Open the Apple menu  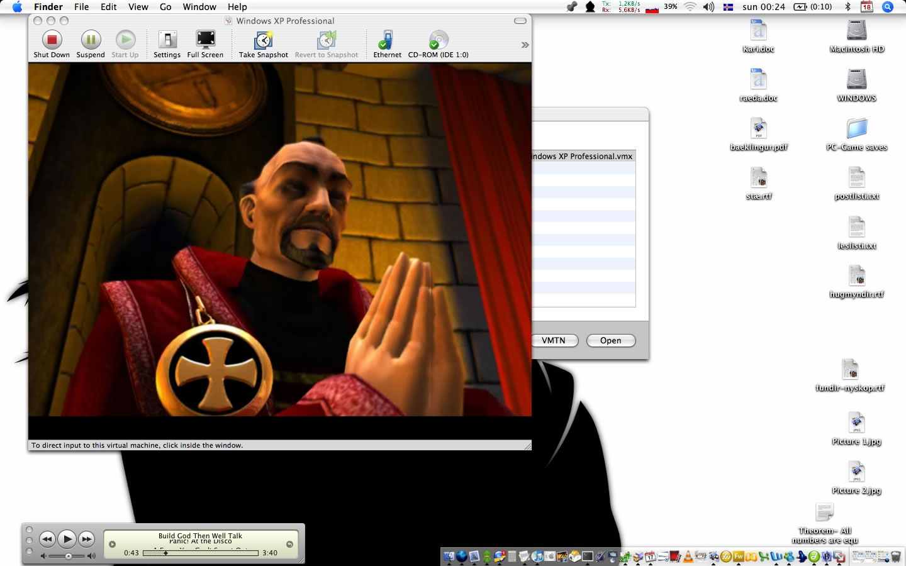click(x=17, y=7)
